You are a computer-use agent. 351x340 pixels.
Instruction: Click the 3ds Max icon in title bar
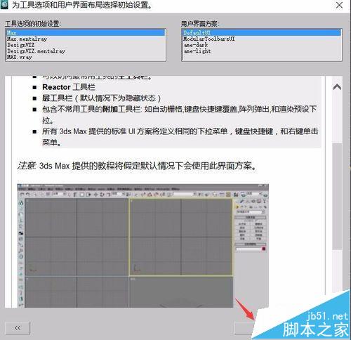click(4, 5)
